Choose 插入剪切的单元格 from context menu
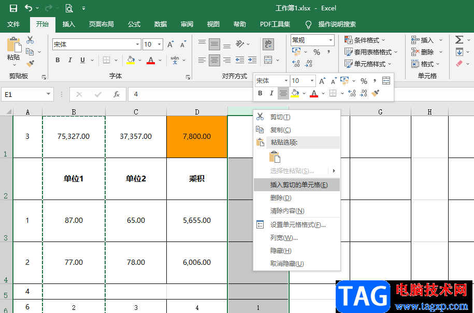Screen dimensions: 474x313 coord(297,185)
